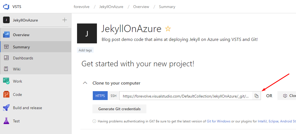Click the JekyllOnAzure project name in sidebar
Viewport: 296px width, 134px height.
tap(25, 20)
